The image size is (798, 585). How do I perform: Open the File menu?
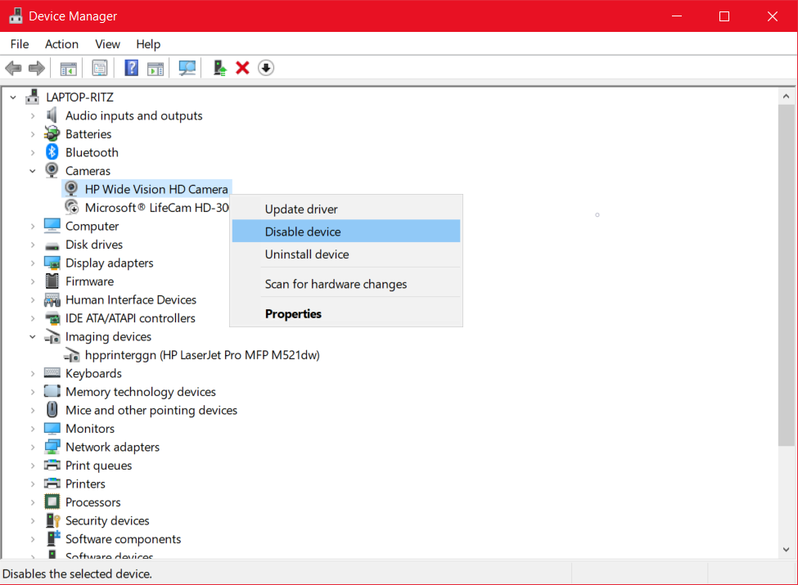[20, 44]
